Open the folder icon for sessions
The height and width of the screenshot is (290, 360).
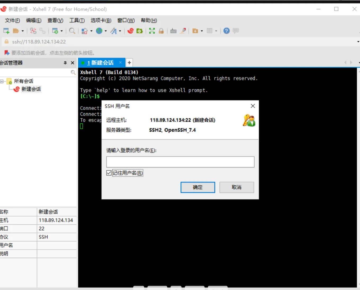click(x=16, y=31)
